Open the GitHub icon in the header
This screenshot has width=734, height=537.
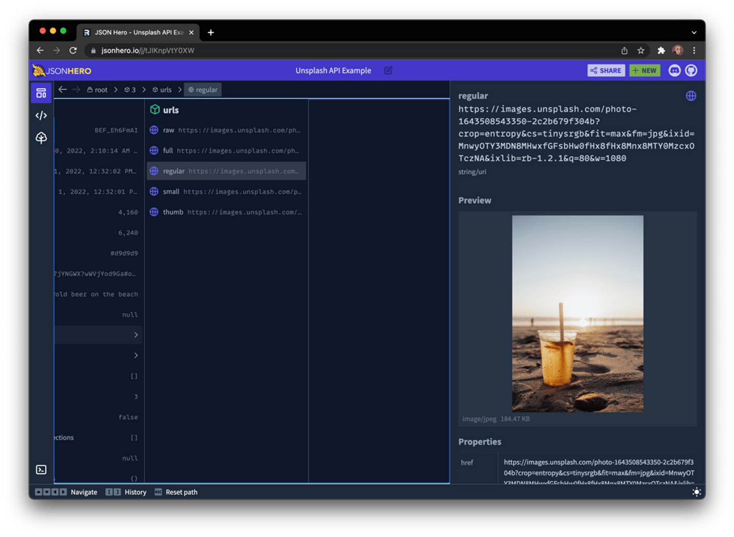pos(691,70)
